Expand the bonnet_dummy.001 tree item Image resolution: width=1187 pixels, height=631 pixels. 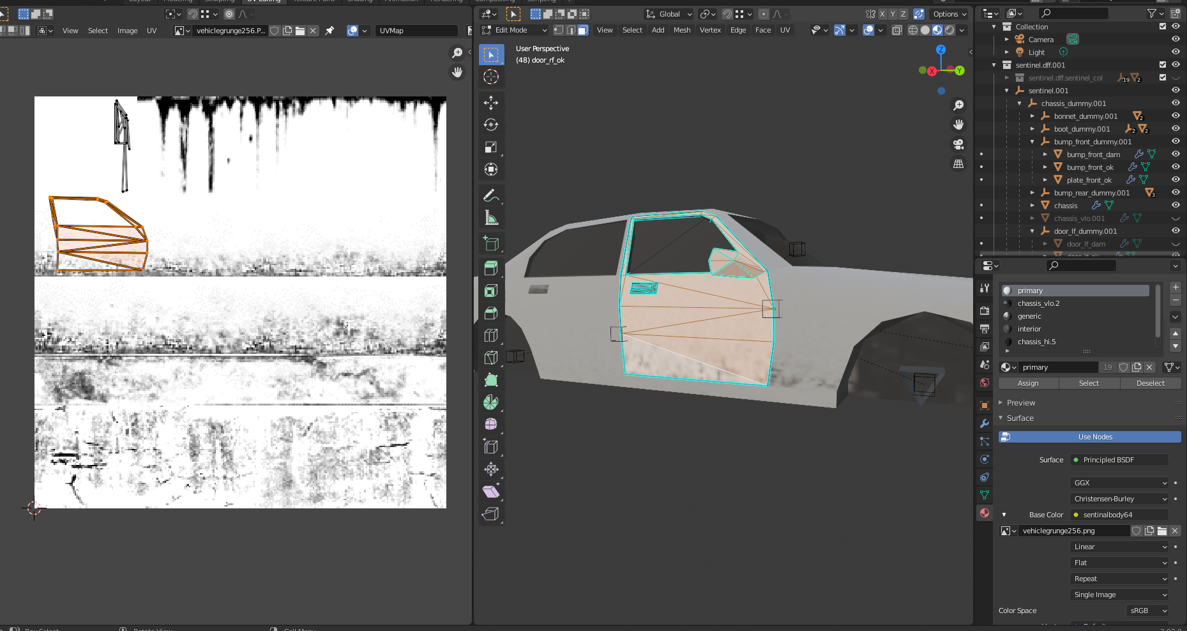[x=1032, y=116]
